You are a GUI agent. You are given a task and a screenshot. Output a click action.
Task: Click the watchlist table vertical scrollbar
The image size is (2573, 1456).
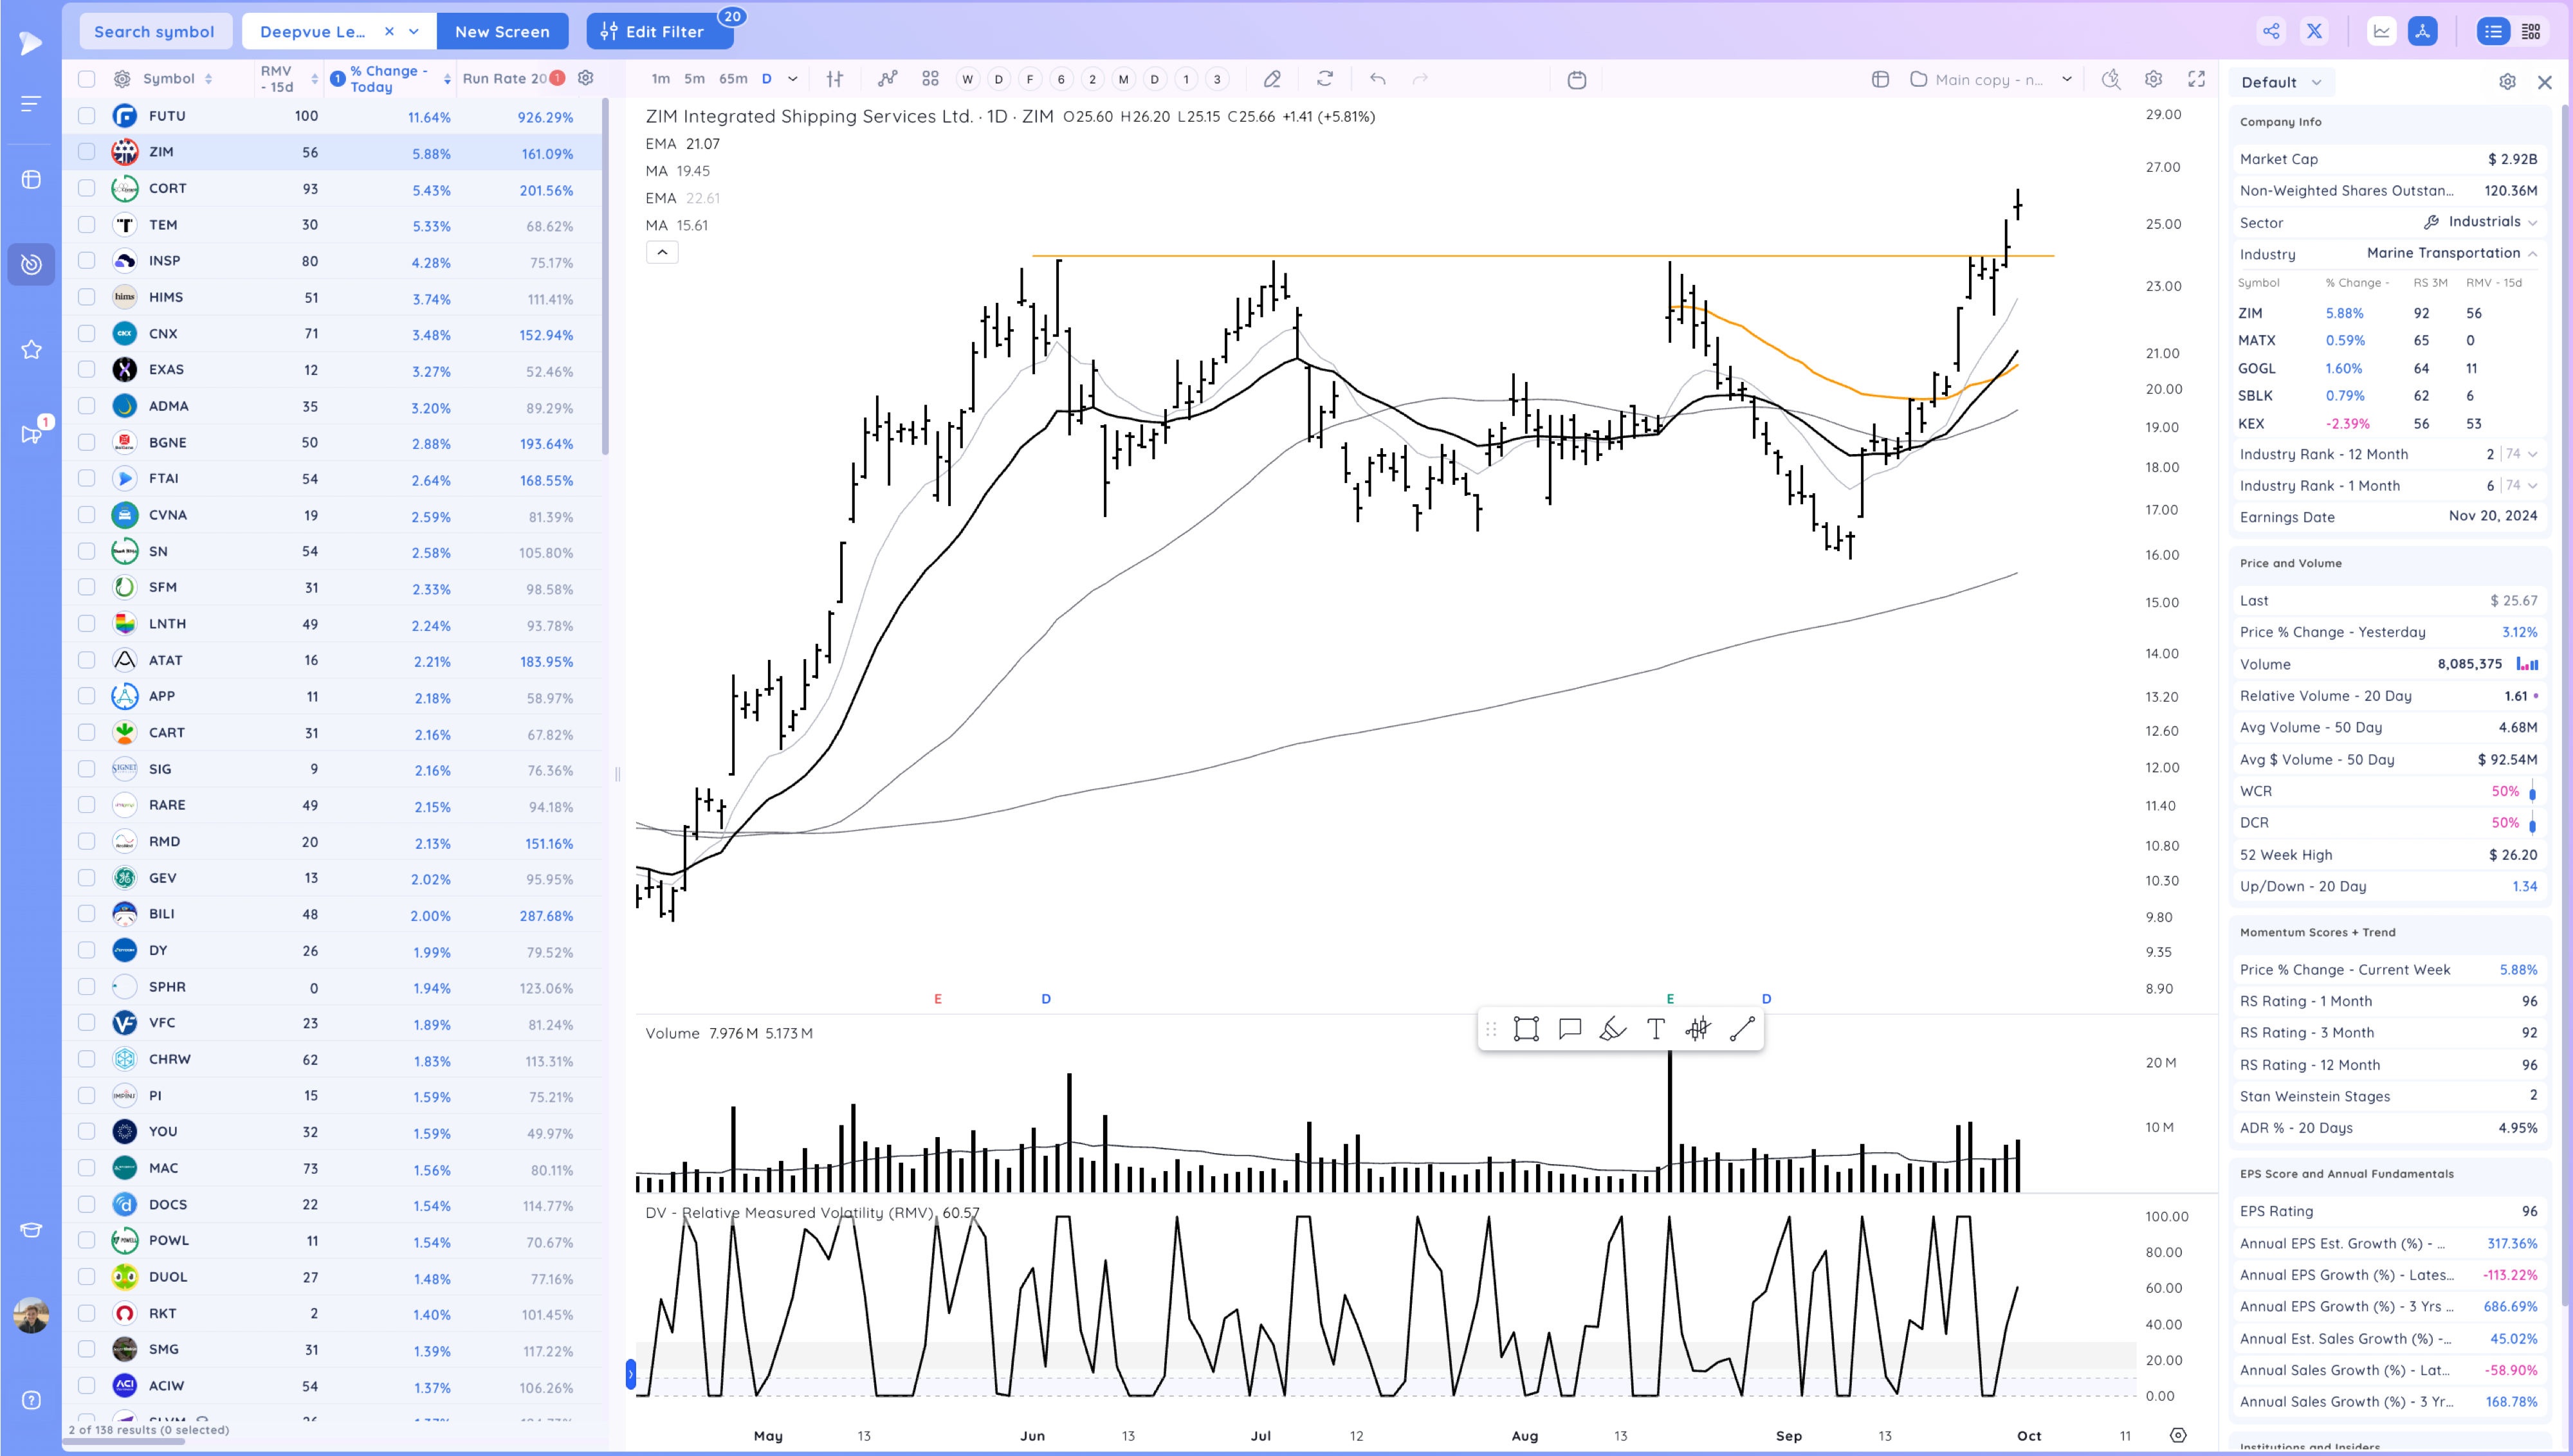click(x=605, y=277)
